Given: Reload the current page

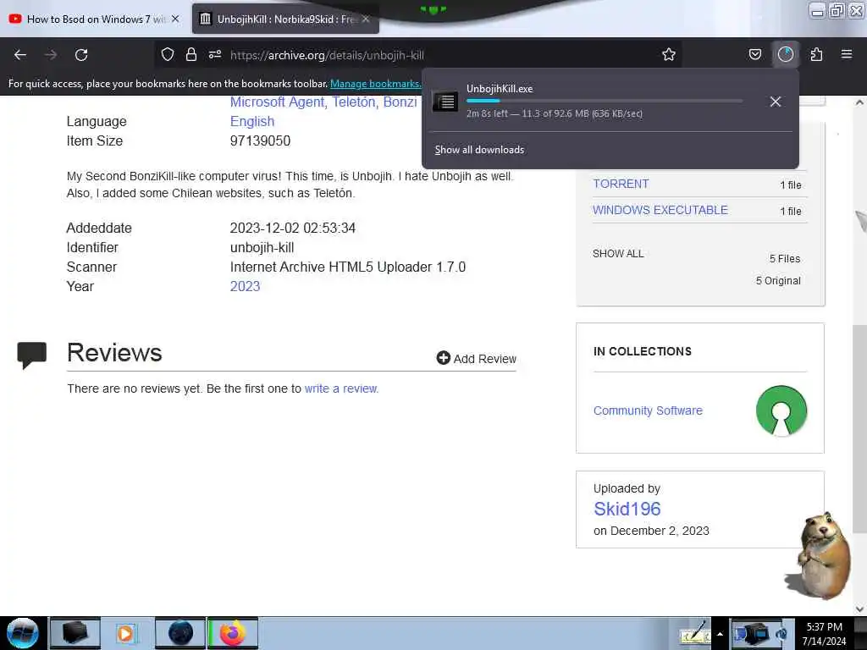Looking at the screenshot, I should [81, 55].
